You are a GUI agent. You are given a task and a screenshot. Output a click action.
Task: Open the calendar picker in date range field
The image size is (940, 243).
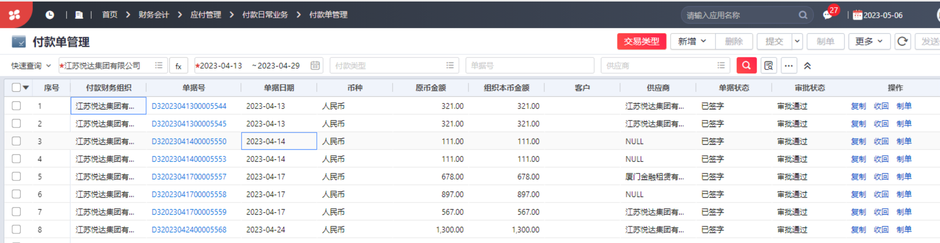(x=315, y=66)
